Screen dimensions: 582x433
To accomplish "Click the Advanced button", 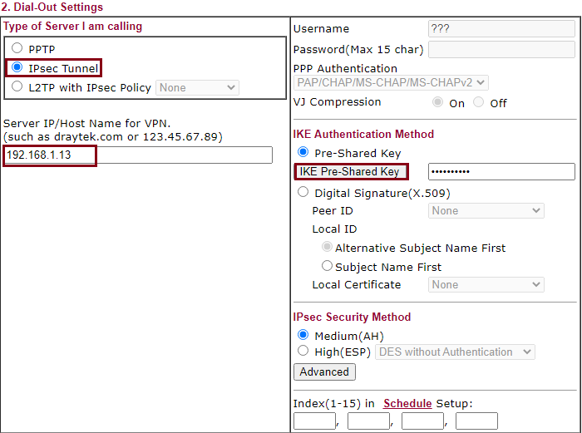I will (x=324, y=372).
